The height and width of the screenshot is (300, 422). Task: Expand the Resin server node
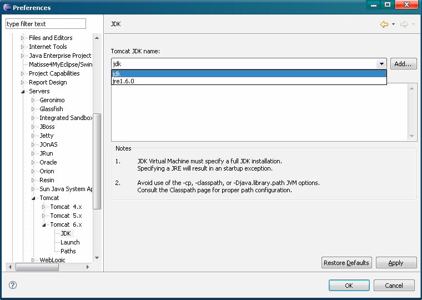(x=33, y=180)
